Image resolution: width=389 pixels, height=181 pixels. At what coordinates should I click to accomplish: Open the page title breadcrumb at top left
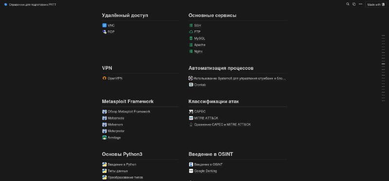30,4
